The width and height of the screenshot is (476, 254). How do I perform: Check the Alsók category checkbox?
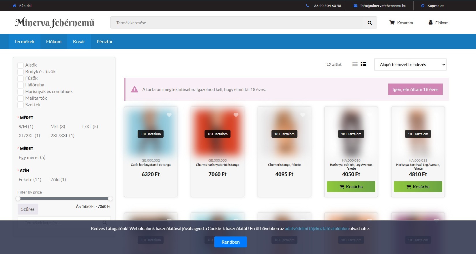(20, 65)
